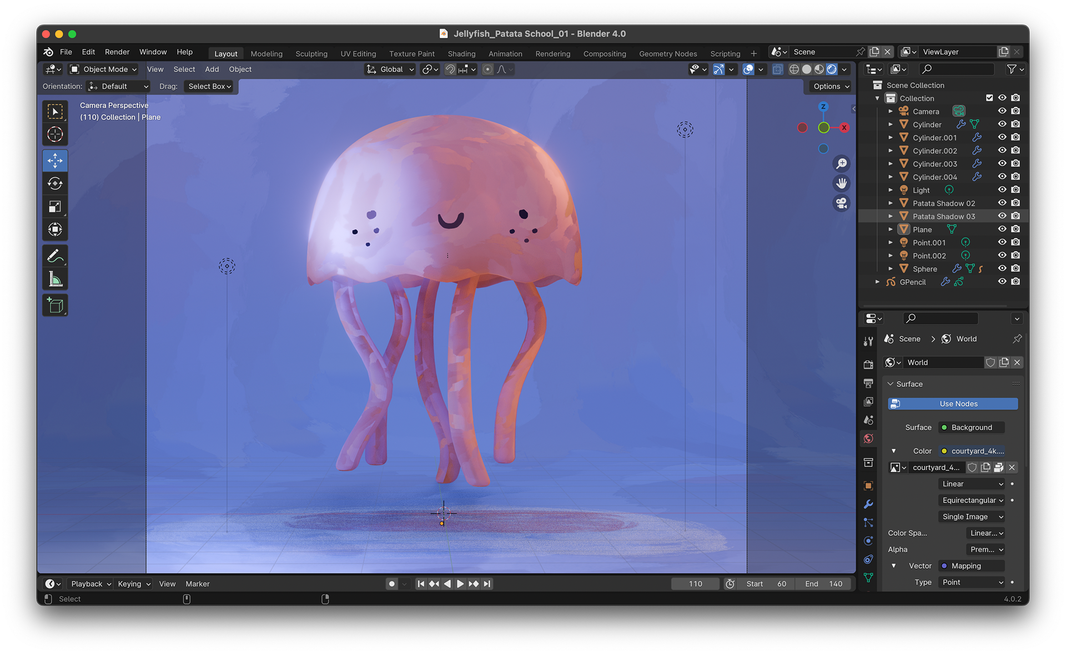Open the viewport Add menu
1066x654 pixels.
[212, 69]
